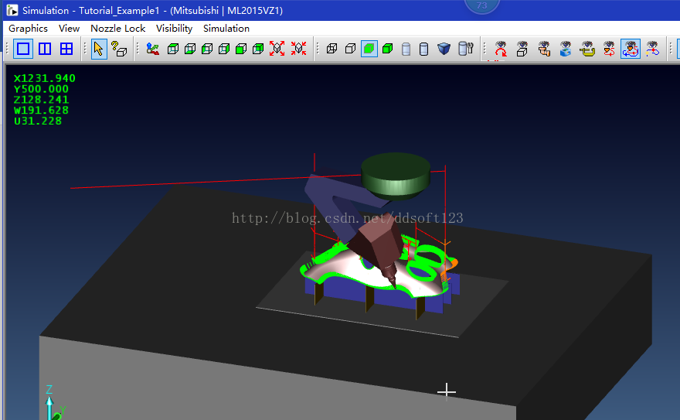This screenshot has height=420, width=680.
Task: Click the dark blue shaded solid icon
Action: pyautogui.click(x=444, y=49)
